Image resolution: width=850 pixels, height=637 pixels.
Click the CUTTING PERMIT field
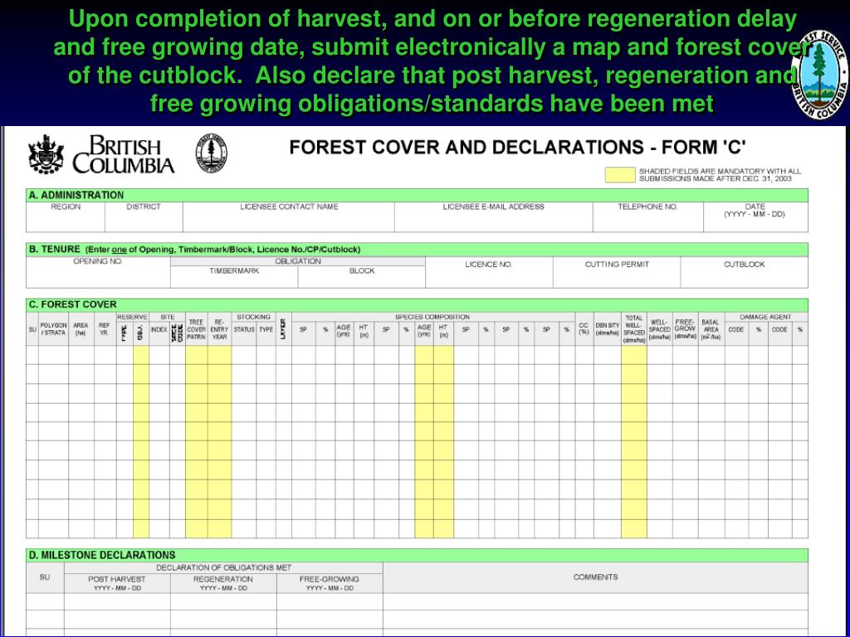[x=617, y=272]
